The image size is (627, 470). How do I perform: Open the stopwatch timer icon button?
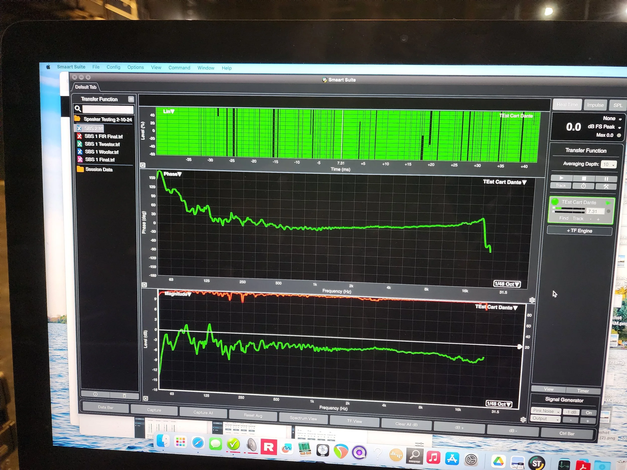(583, 186)
